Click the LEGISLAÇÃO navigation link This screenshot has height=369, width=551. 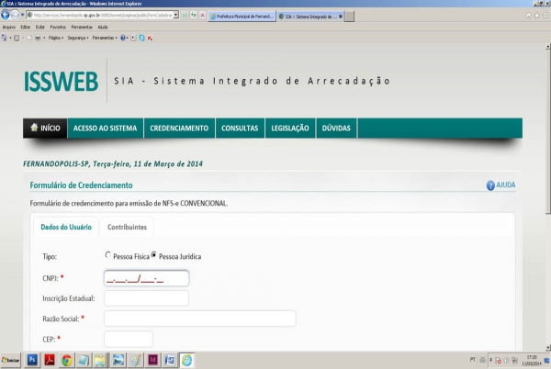[x=290, y=129]
